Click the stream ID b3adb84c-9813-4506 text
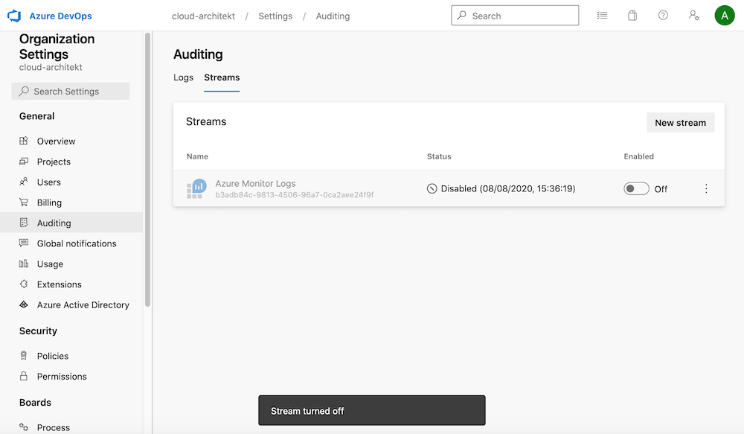This screenshot has width=744, height=434. tap(294, 195)
